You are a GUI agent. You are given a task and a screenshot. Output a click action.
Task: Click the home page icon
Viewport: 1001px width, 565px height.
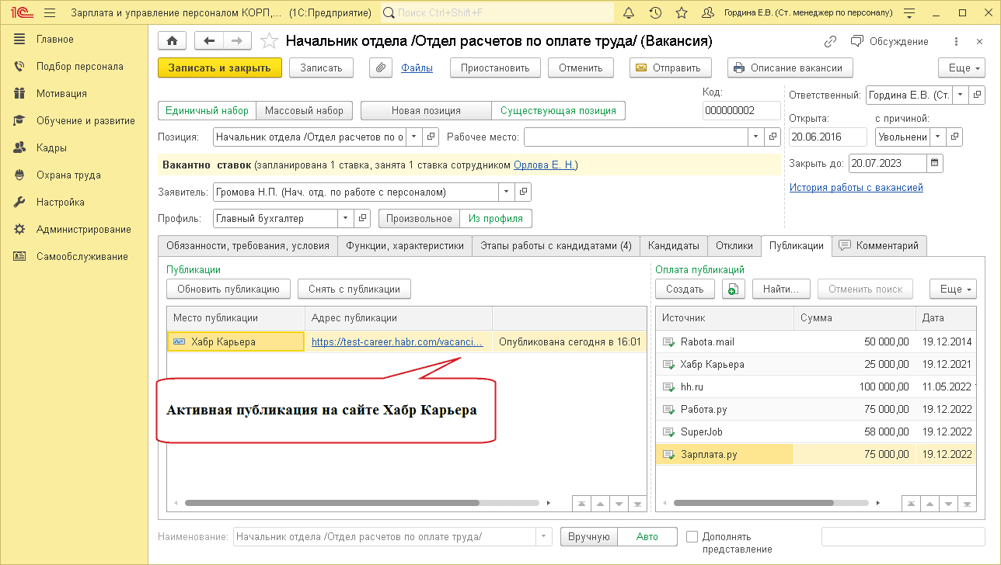click(x=171, y=40)
